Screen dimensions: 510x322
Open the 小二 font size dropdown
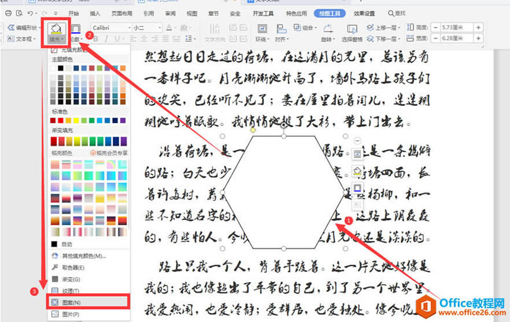pos(159,28)
